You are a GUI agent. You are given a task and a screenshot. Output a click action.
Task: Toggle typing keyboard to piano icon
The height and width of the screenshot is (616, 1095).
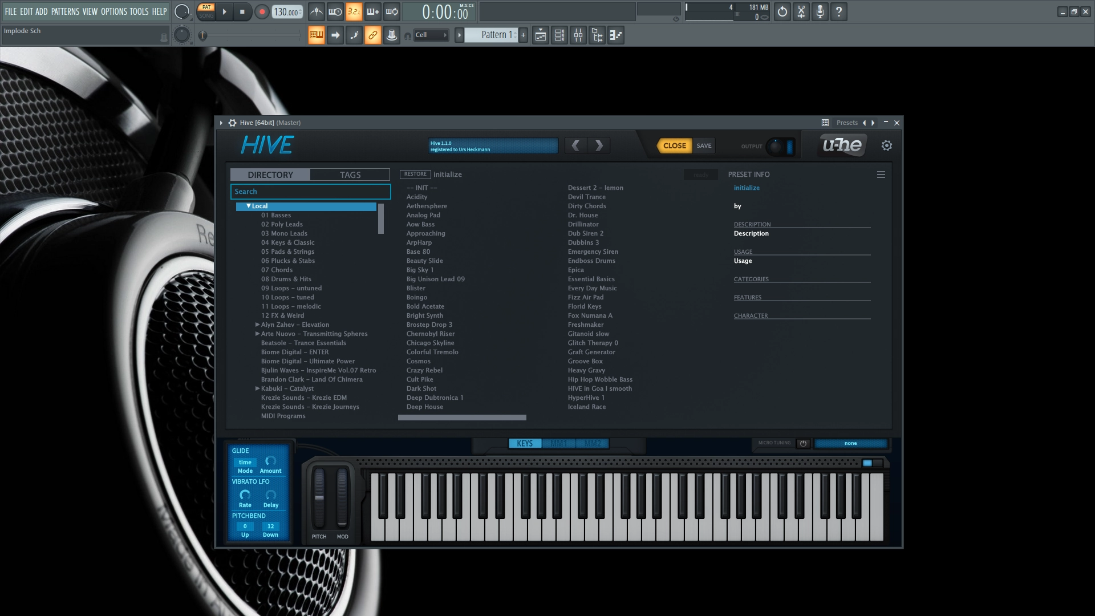click(x=317, y=35)
